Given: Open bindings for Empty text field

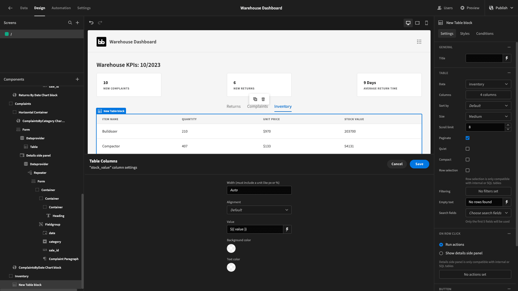Looking at the screenshot, I should point(507,202).
